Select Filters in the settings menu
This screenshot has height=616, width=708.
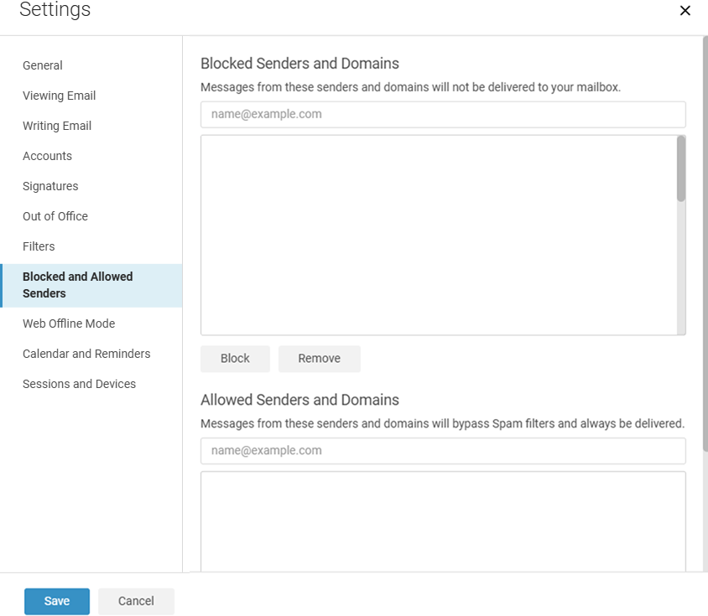39,246
